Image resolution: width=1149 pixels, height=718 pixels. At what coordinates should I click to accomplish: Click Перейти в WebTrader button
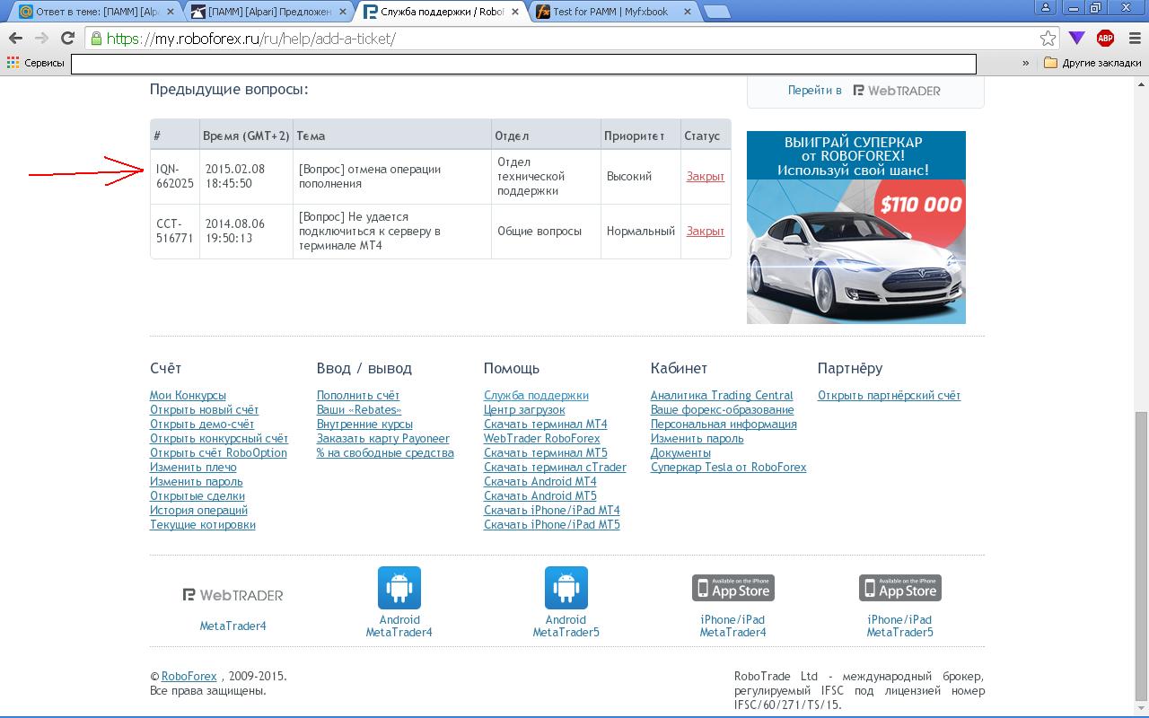point(864,90)
